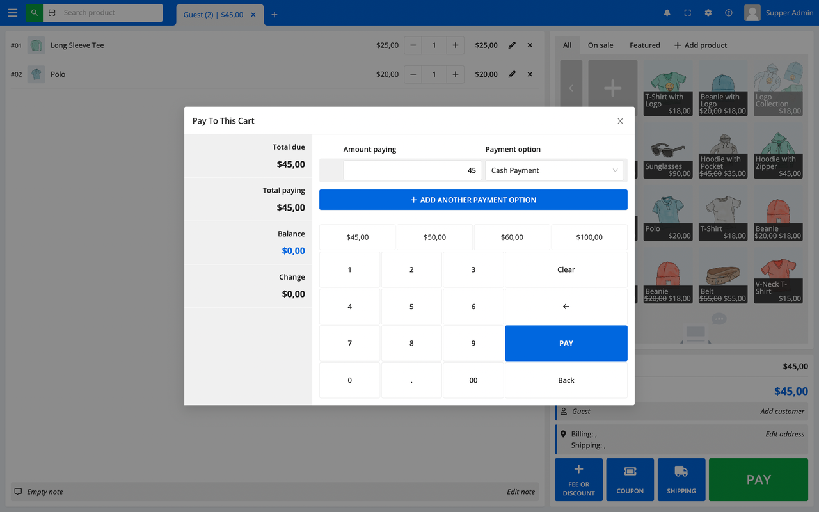This screenshot has height=512, width=819.
Task: Open the hamburger menu
Action: [12, 13]
